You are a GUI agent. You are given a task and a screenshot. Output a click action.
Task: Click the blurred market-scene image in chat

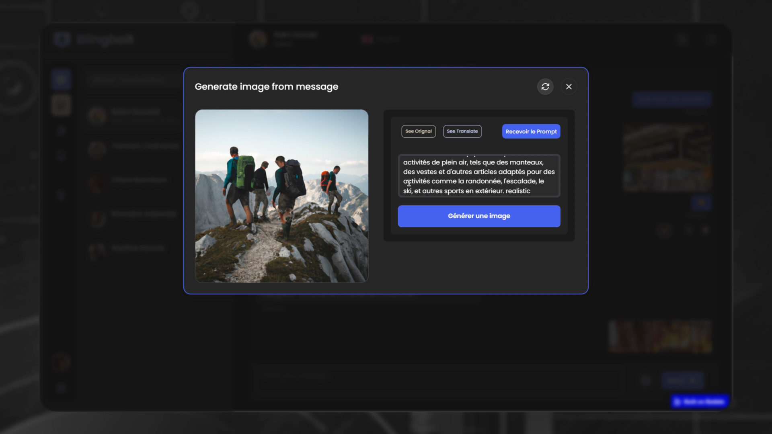tap(667, 158)
